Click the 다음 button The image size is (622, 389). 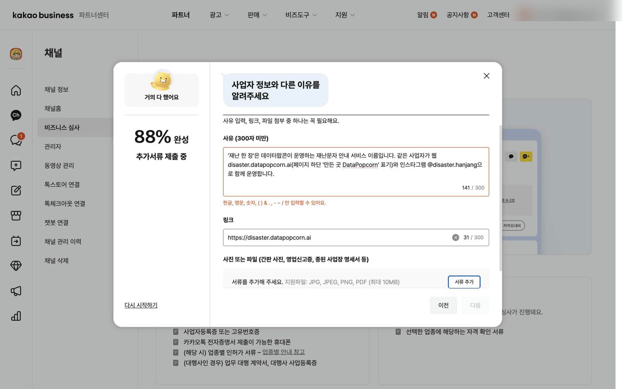click(x=475, y=305)
